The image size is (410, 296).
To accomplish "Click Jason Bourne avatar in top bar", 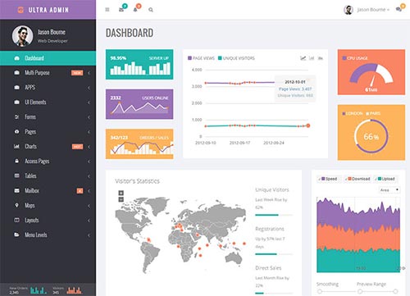I will (x=348, y=10).
